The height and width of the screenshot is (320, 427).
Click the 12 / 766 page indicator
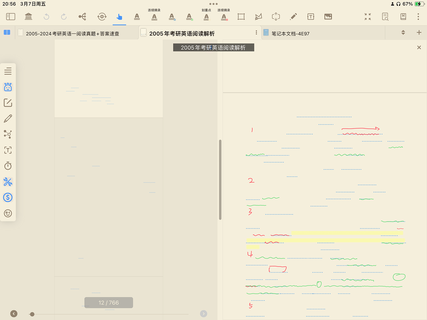point(109,303)
